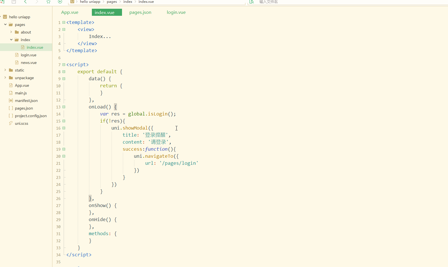Screen dimensions: 448x267
Task: Click the file search icon
Action: point(252,2)
